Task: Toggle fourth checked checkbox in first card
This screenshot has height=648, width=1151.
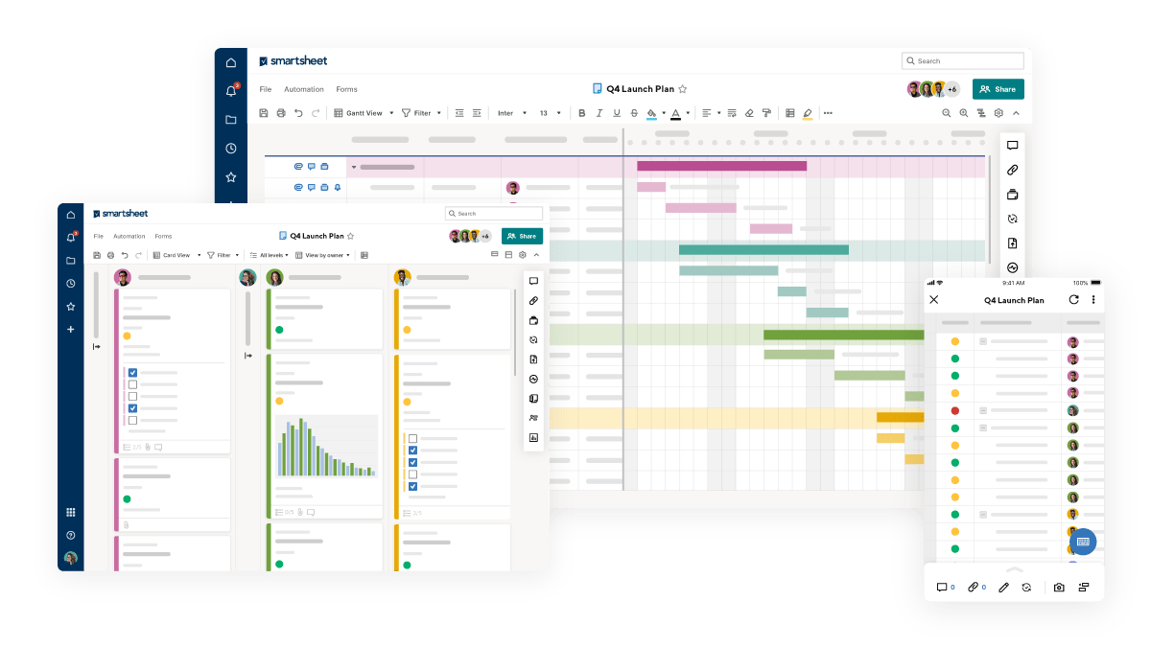Action: pos(132,408)
